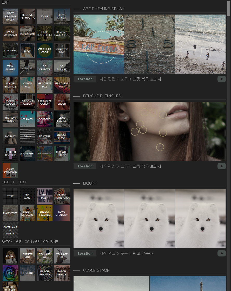Play the Remove Blemishes video
Viewport: 231px width, 291px height.
[222, 166]
